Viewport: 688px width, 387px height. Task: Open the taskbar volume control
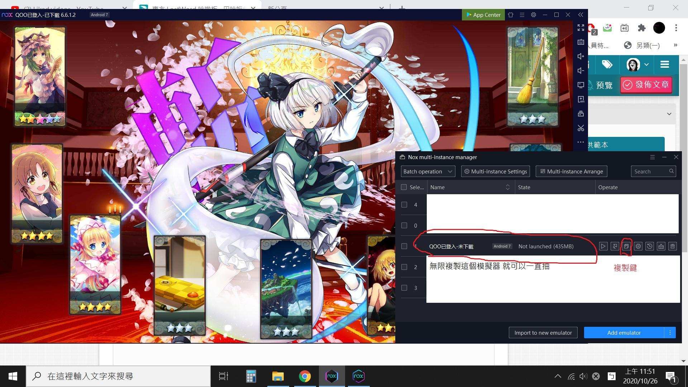583,376
